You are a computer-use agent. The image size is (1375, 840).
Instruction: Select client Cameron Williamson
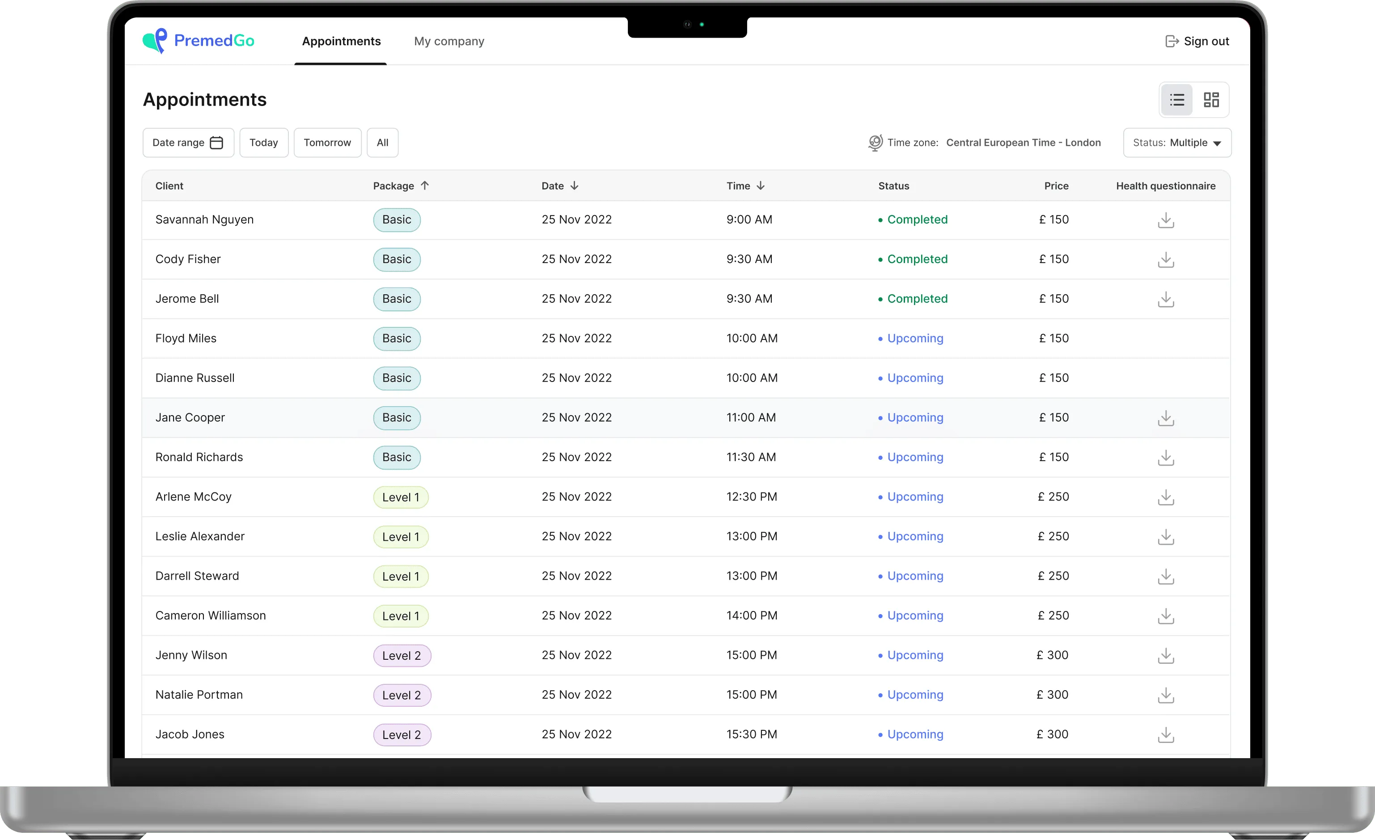tap(210, 615)
